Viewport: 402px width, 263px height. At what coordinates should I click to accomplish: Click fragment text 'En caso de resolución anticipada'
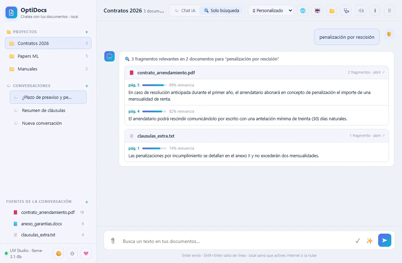(x=249, y=96)
